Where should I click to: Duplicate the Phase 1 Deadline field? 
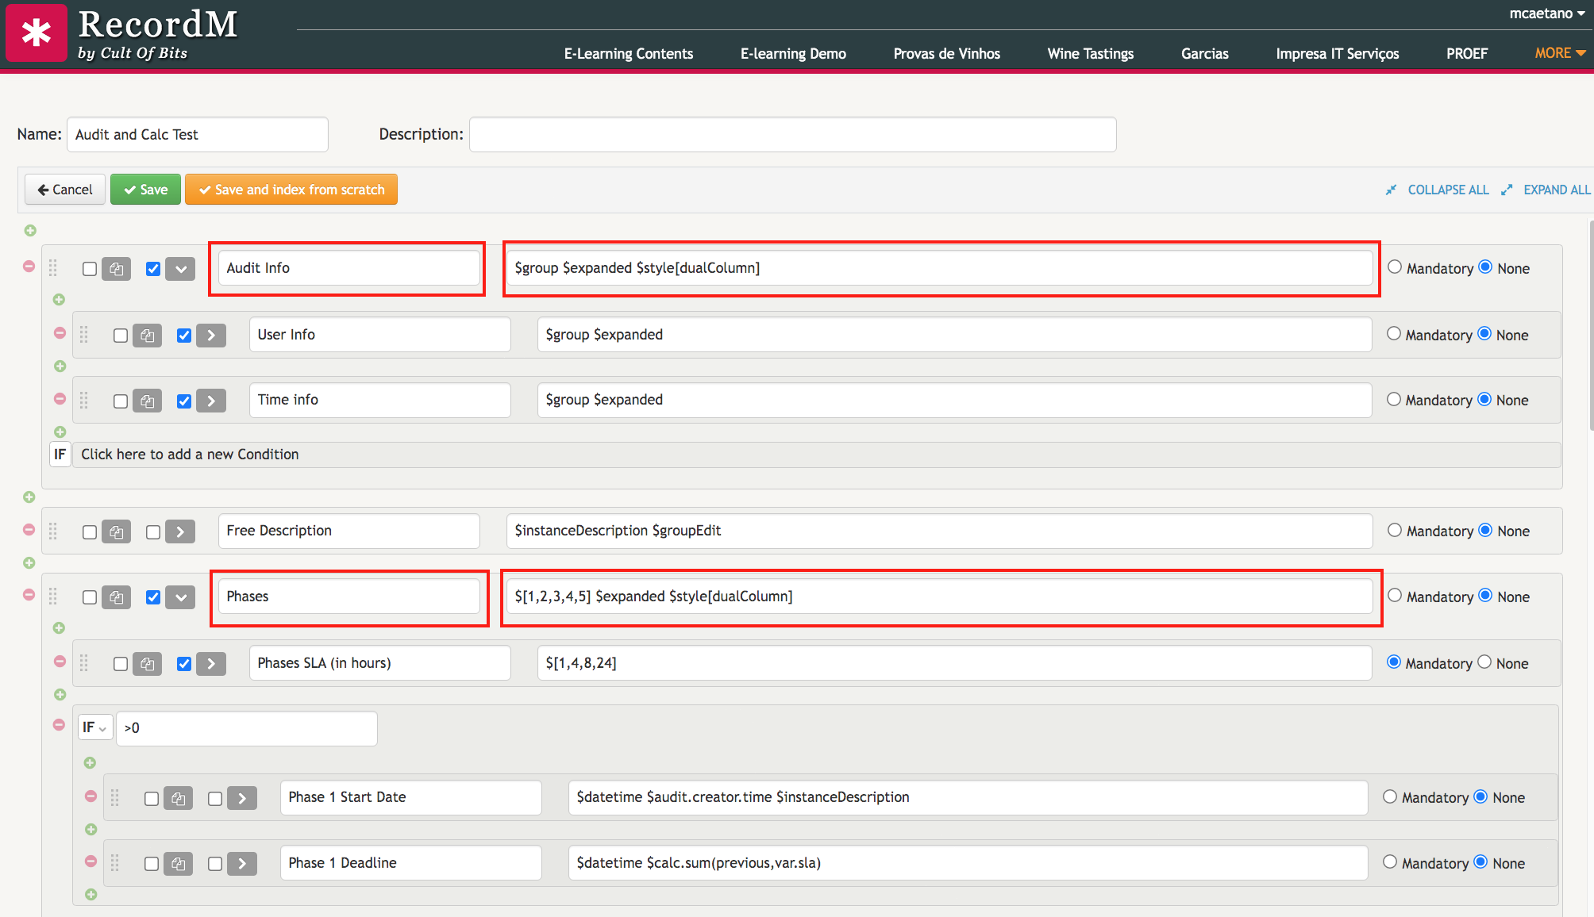point(179,864)
